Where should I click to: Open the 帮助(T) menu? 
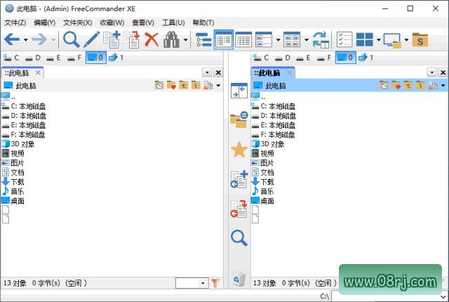click(x=203, y=22)
